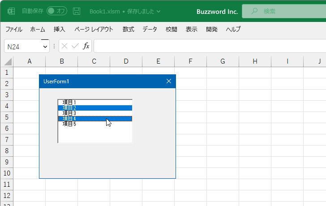Select row 5 header
The height and width of the screenshot is (206, 326).
[x=7, y=117]
